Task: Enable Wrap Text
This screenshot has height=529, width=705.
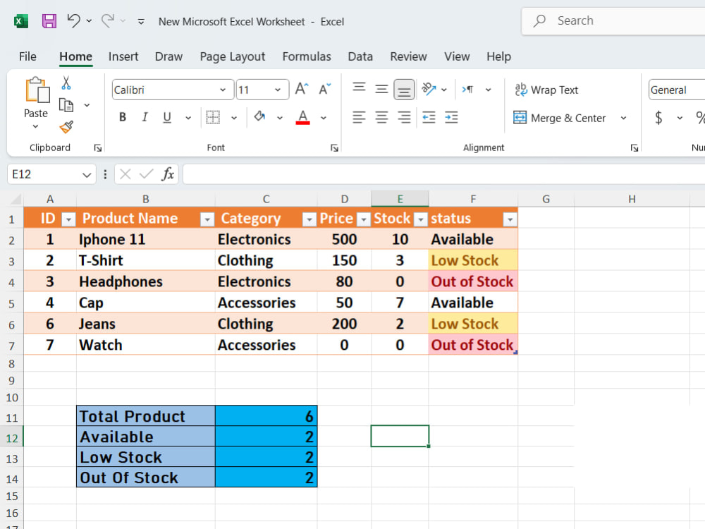Action: point(546,90)
